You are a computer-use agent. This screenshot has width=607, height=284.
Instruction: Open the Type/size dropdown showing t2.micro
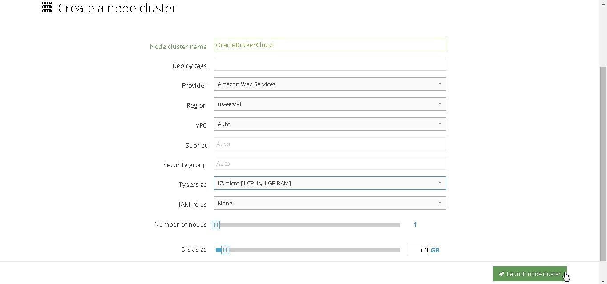coord(330,183)
